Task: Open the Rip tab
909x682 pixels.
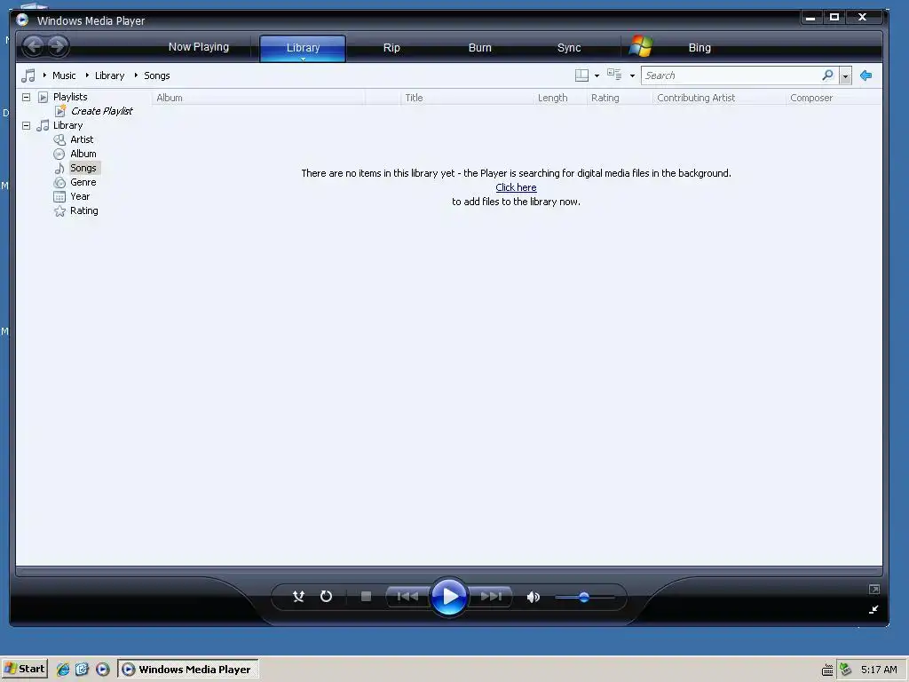Action: pyautogui.click(x=391, y=48)
